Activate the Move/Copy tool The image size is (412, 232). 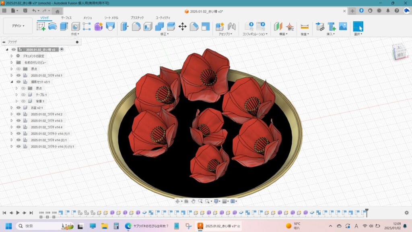182,27
